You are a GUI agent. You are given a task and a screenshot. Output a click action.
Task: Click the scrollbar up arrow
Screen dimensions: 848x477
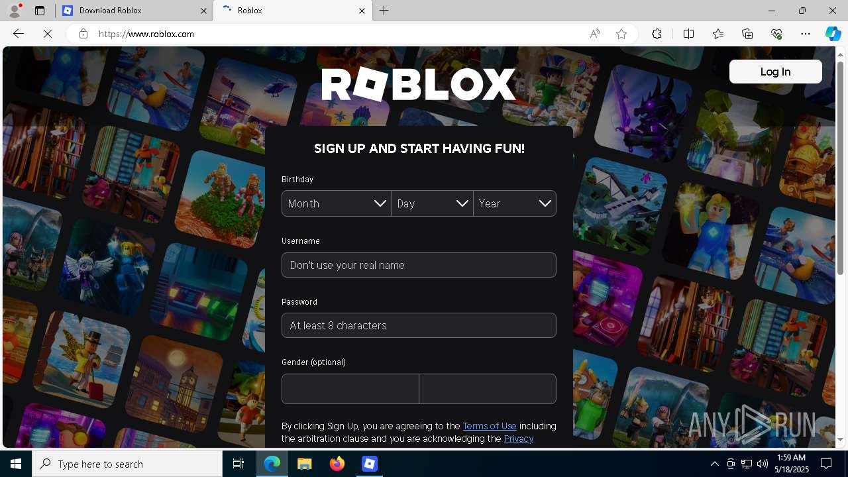point(840,54)
